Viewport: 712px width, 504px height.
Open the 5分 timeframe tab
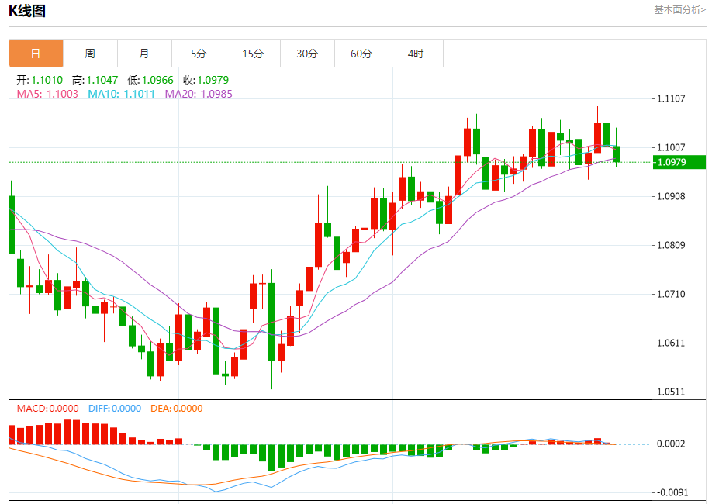[199, 54]
